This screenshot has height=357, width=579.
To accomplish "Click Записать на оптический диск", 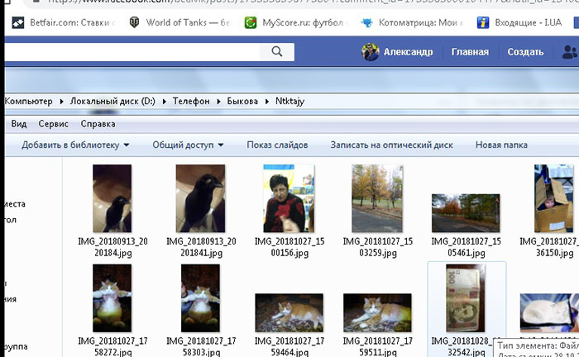I will [x=391, y=145].
